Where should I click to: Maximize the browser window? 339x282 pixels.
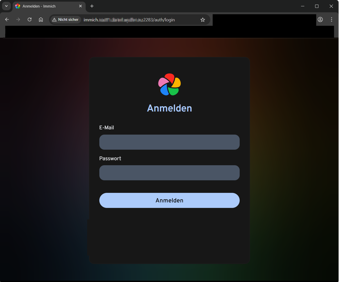click(x=317, y=6)
